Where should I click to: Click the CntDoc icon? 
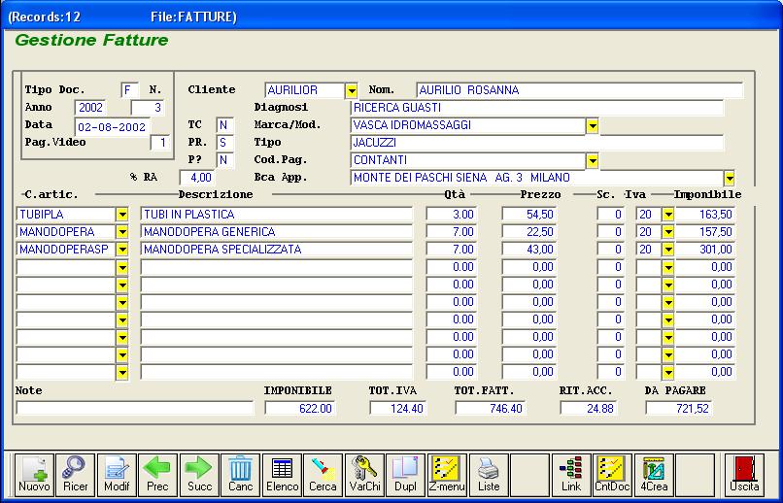pyautogui.click(x=613, y=475)
